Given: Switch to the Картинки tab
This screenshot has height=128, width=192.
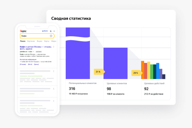Looking at the screenshot, I should tap(31, 41).
